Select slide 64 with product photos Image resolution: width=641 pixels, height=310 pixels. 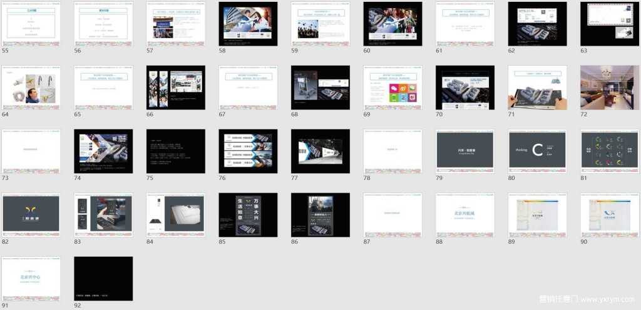[31, 87]
